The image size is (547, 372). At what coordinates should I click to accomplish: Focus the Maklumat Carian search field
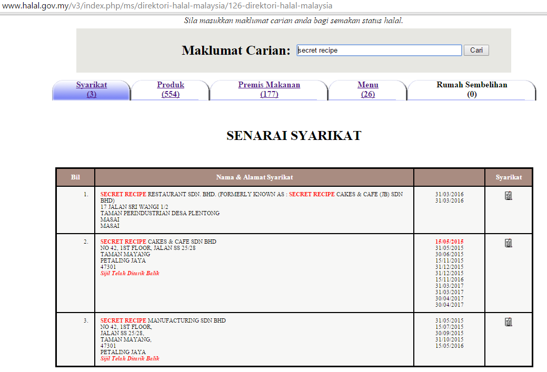point(379,50)
